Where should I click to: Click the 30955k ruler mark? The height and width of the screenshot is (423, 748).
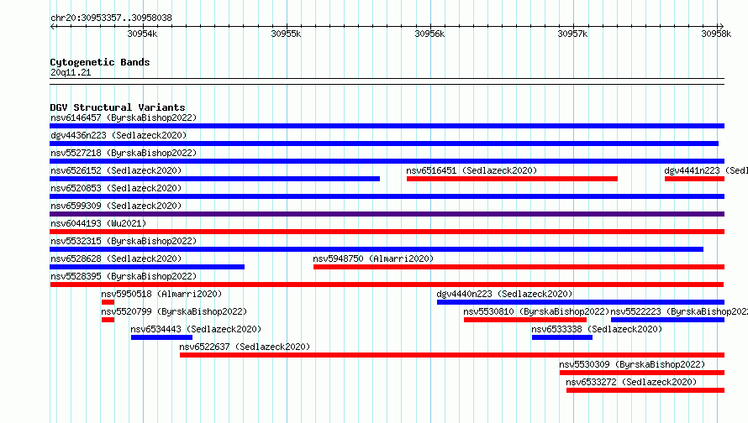(286, 34)
